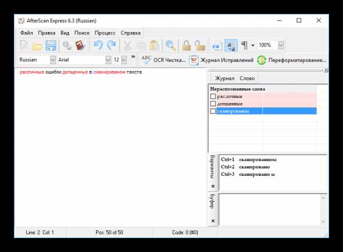The width and height of the screenshot is (343, 252).
Task: Open the Arial font dropdown
Action: [x=108, y=60]
